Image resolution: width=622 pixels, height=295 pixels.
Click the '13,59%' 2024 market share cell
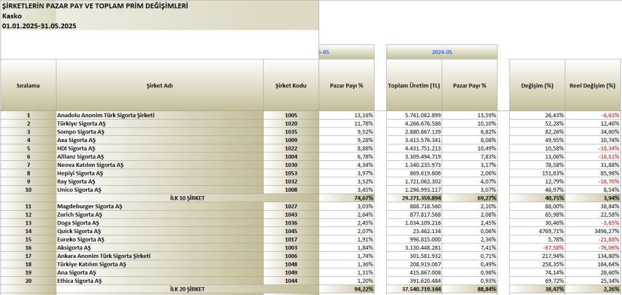click(x=470, y=115)
